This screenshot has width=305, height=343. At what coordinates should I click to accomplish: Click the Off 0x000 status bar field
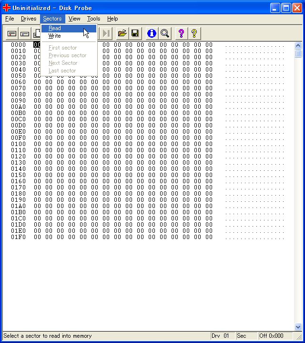pyautogui.click(x=275, y=336)
